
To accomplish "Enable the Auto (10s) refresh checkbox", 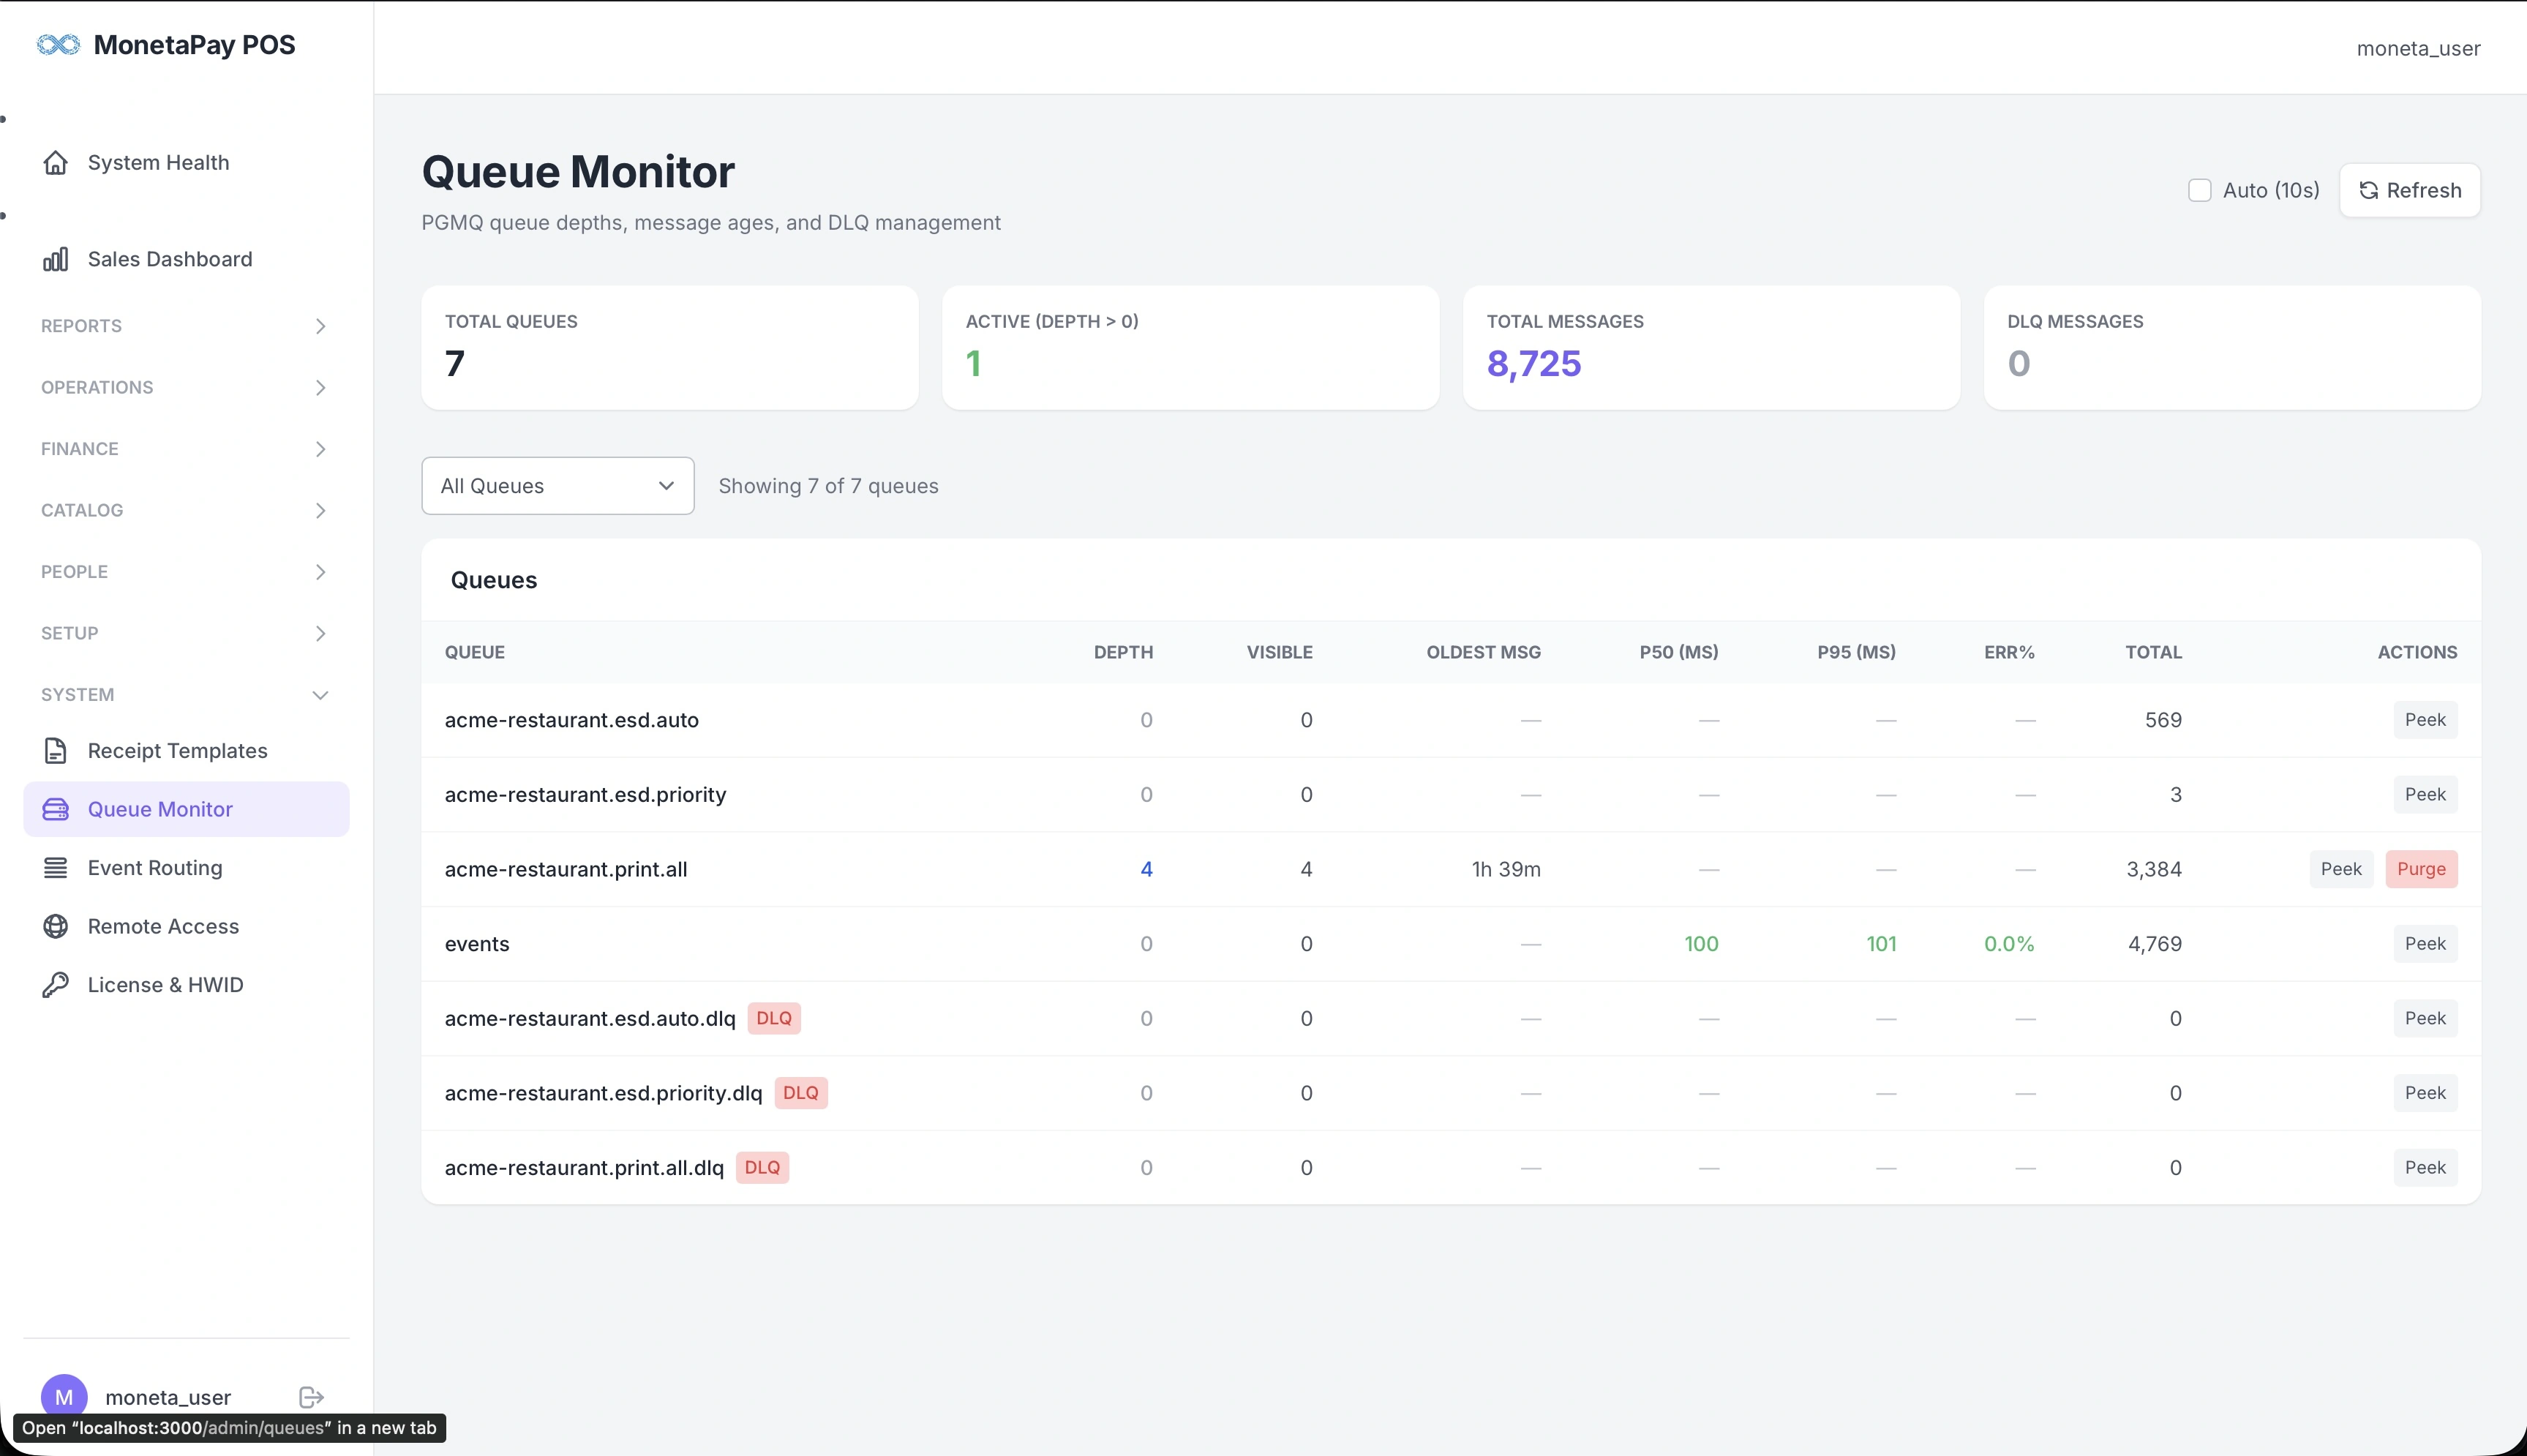I will pyautogui.click(x=2199, y=190).
